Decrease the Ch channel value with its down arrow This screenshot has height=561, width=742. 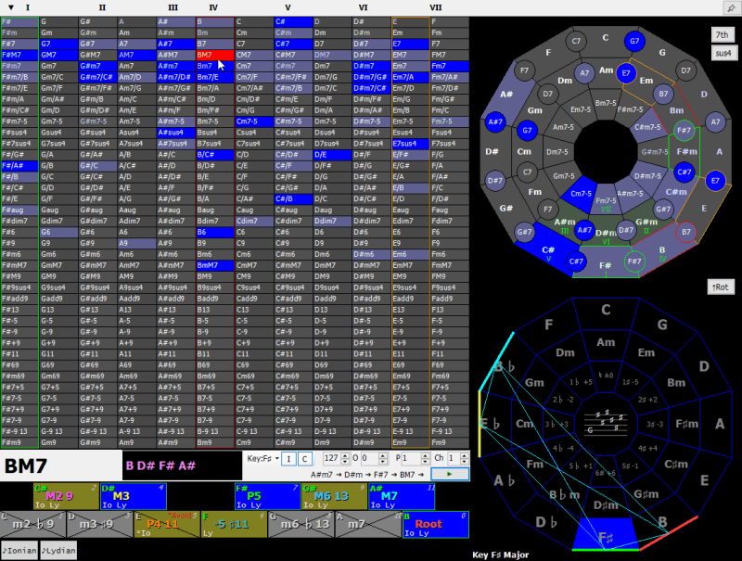click(465, 462)
